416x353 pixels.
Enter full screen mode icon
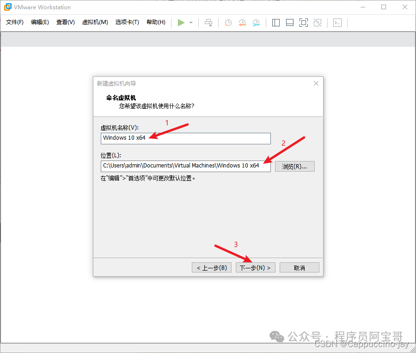pyautogui.click(x=304, y=23)
